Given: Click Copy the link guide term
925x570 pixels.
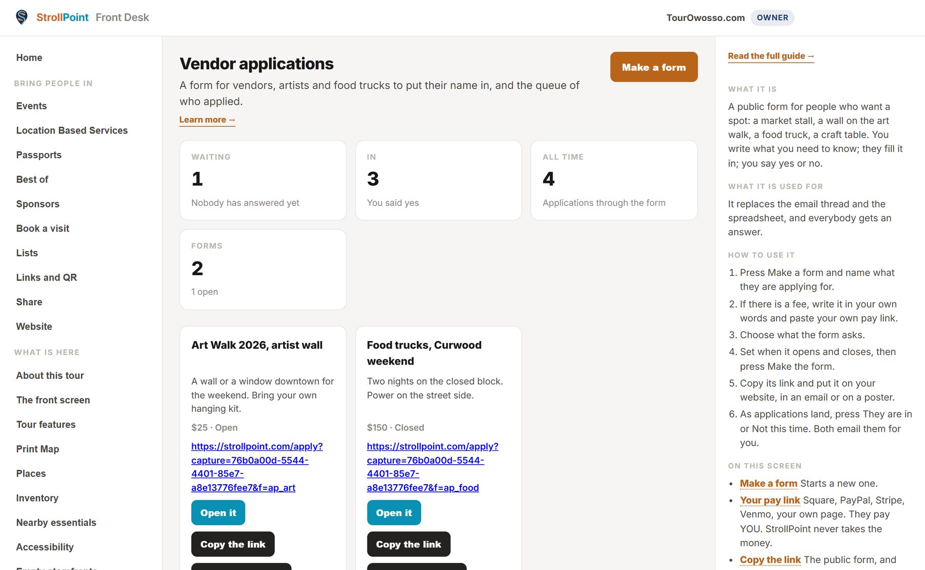Looking at the screenshot, I should point(770,560).
